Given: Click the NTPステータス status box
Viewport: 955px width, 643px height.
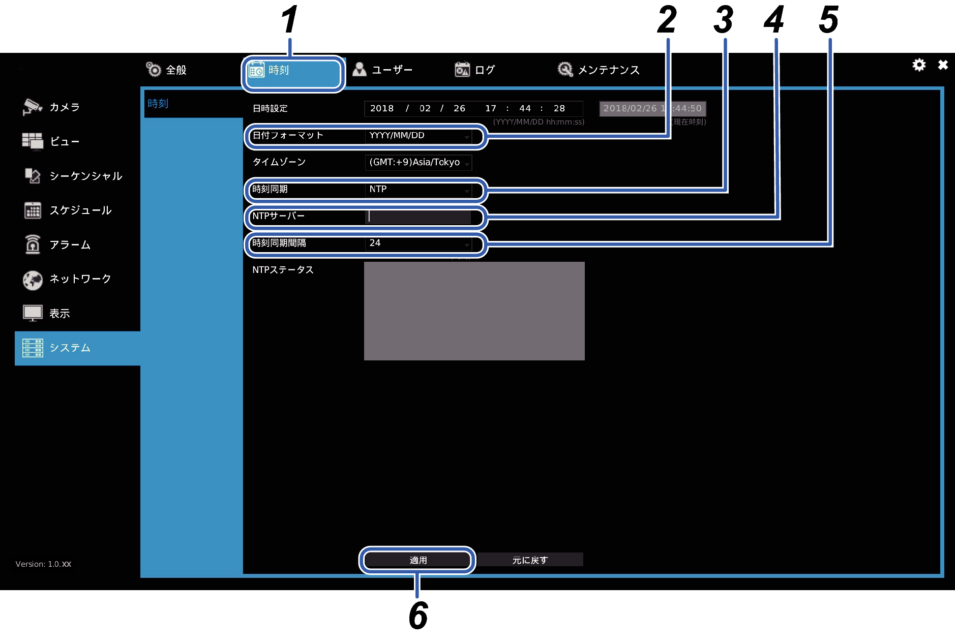Looking at the screenshot, I should coord(474,311).
